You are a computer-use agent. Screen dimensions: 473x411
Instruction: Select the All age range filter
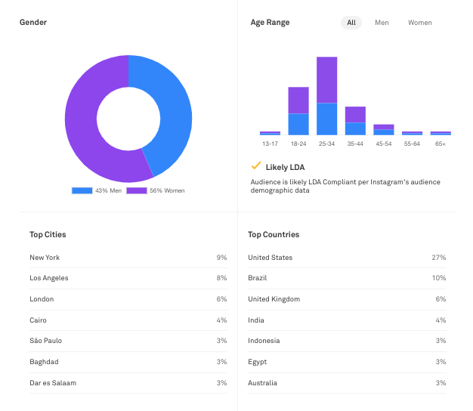pyautogui.click(x=351, y=23)
